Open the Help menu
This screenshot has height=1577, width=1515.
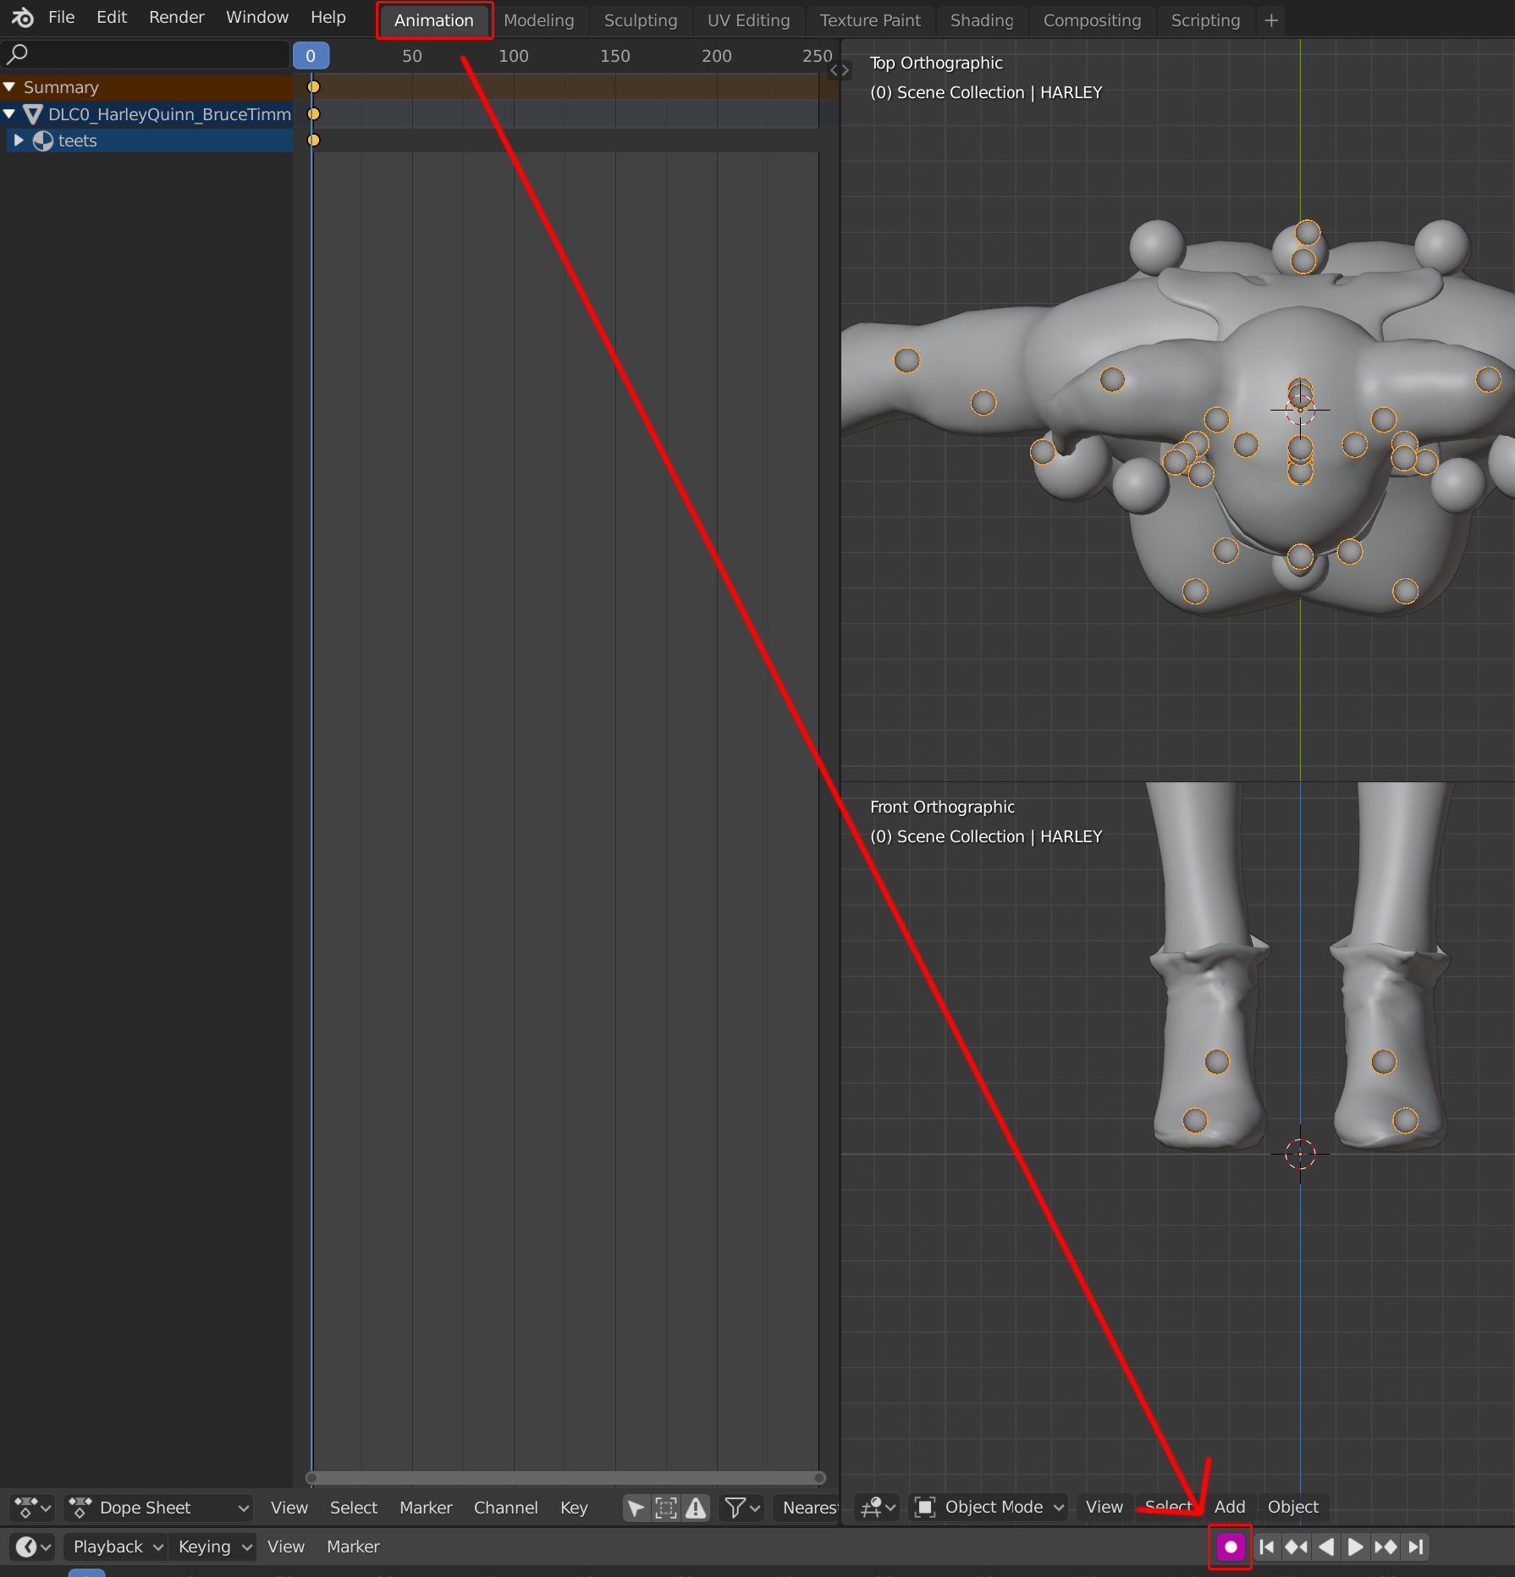click(328, 18)
